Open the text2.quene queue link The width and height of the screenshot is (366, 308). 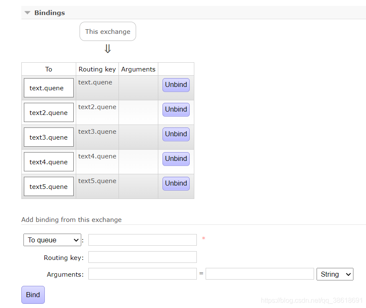click(49, 113)
